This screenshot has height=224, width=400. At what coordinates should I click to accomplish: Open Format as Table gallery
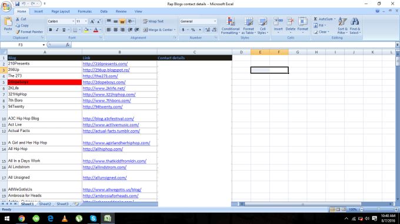pos(248,25)
